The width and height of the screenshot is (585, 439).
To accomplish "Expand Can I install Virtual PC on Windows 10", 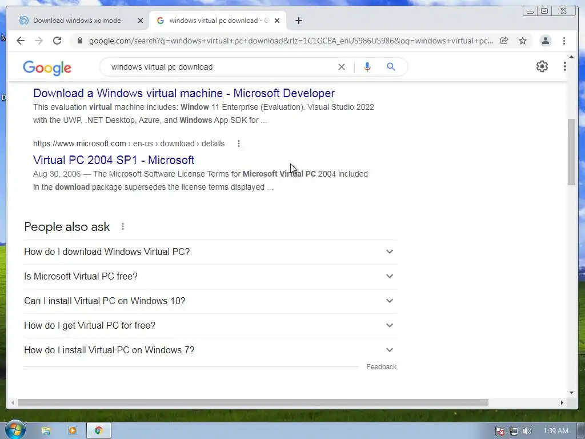I will pyautogui.click(x=210, y=301).
